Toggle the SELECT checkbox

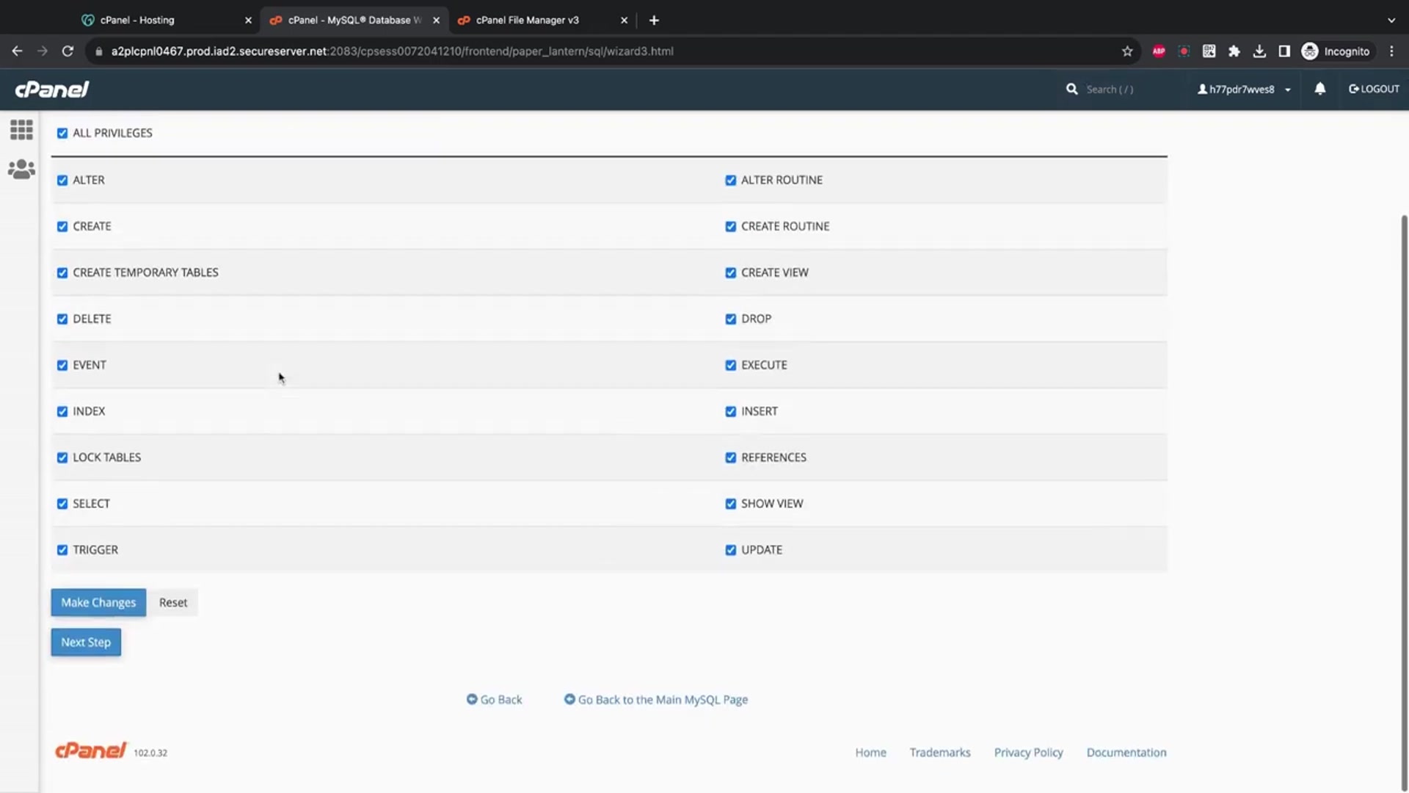[x=62, y=504]
